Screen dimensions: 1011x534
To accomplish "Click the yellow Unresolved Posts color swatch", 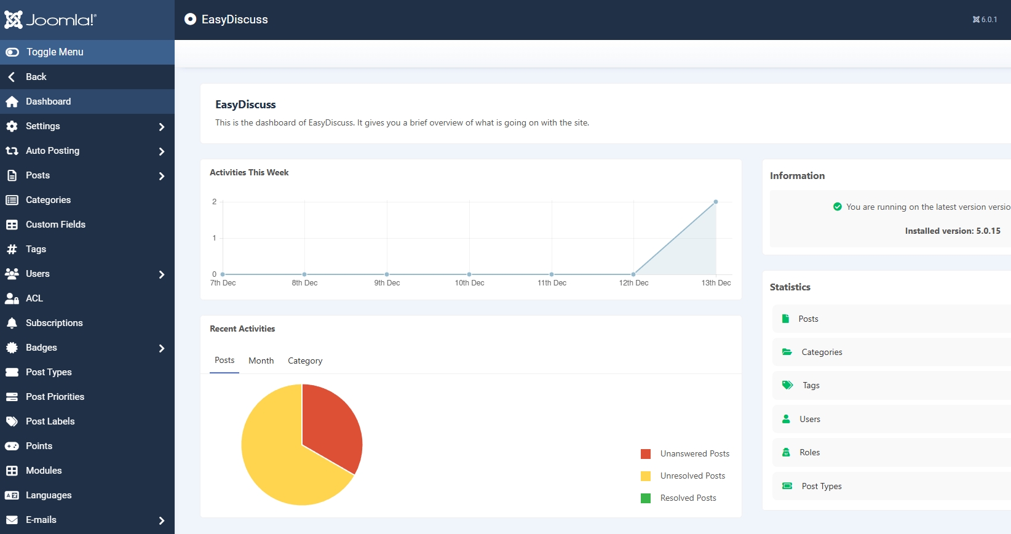I will point(646,476).
